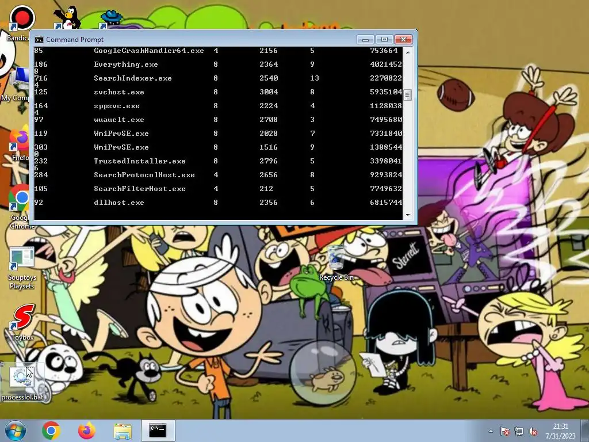Open the blue hat desktop shortcut icon
Screen dimensions: 589x442
(x=111, y=19)
